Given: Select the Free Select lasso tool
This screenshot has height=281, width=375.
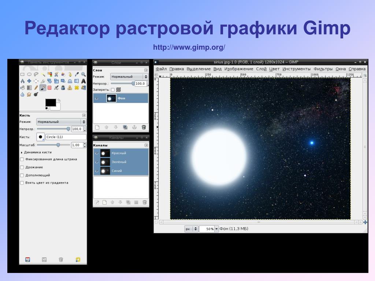Looking at the screenshot, I should click(36, 74).
